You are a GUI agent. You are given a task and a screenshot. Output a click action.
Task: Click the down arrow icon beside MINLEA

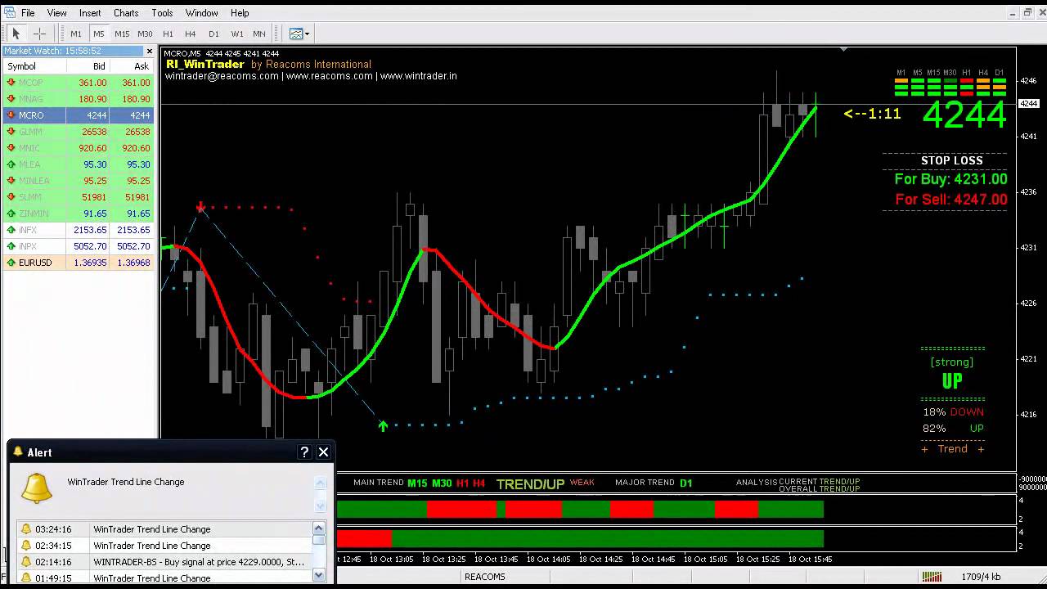click(11, 181)
